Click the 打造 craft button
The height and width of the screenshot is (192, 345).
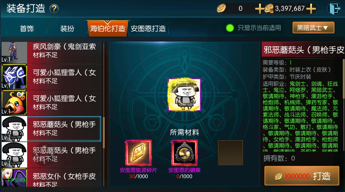click(302, 176)
